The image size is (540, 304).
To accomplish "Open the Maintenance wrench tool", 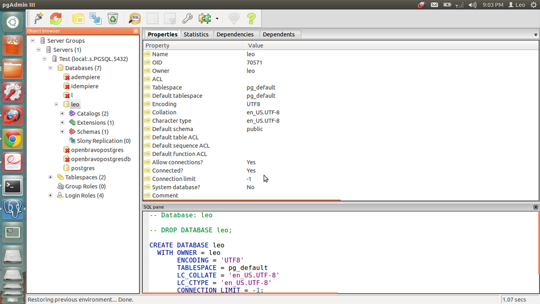I will pyautogui.click(x=187, y=18).
